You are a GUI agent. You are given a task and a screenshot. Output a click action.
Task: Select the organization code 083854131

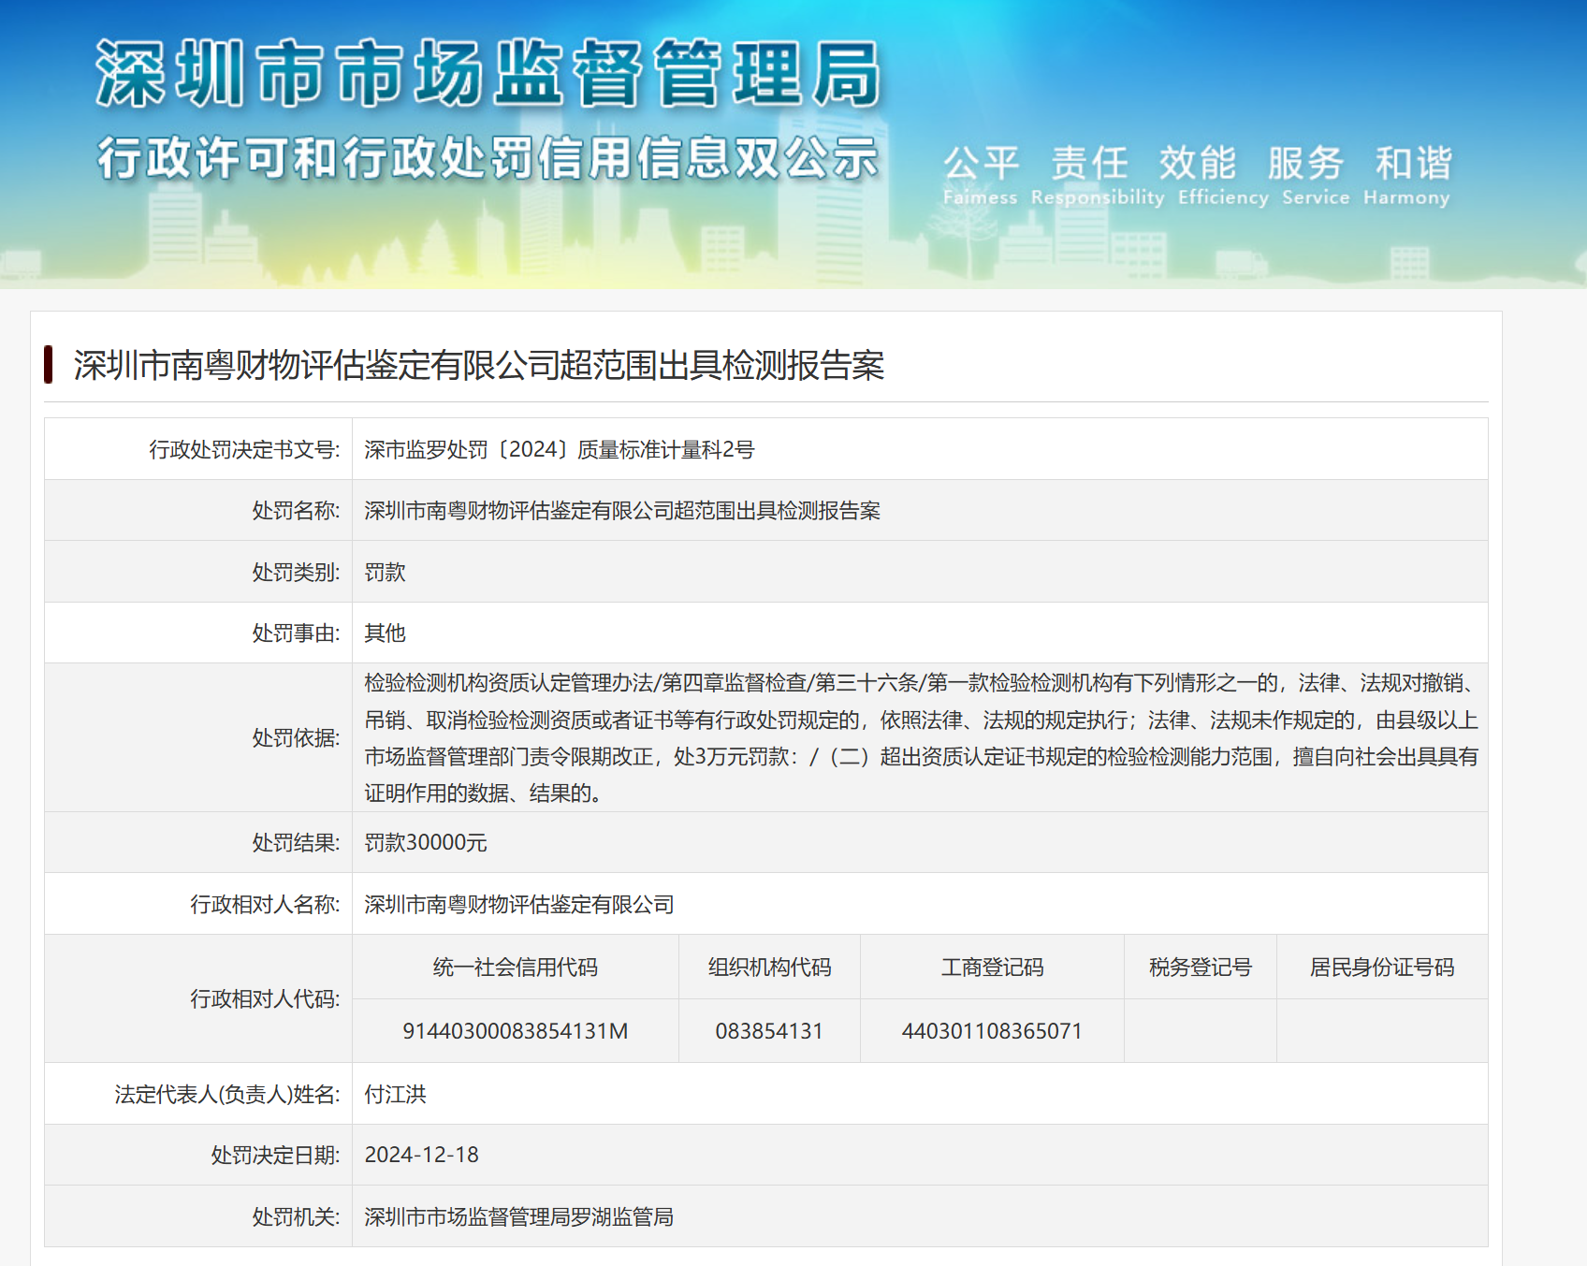[769, 1031]
